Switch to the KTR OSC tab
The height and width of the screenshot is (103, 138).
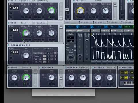pyautogui.click(x=86, y=23)
